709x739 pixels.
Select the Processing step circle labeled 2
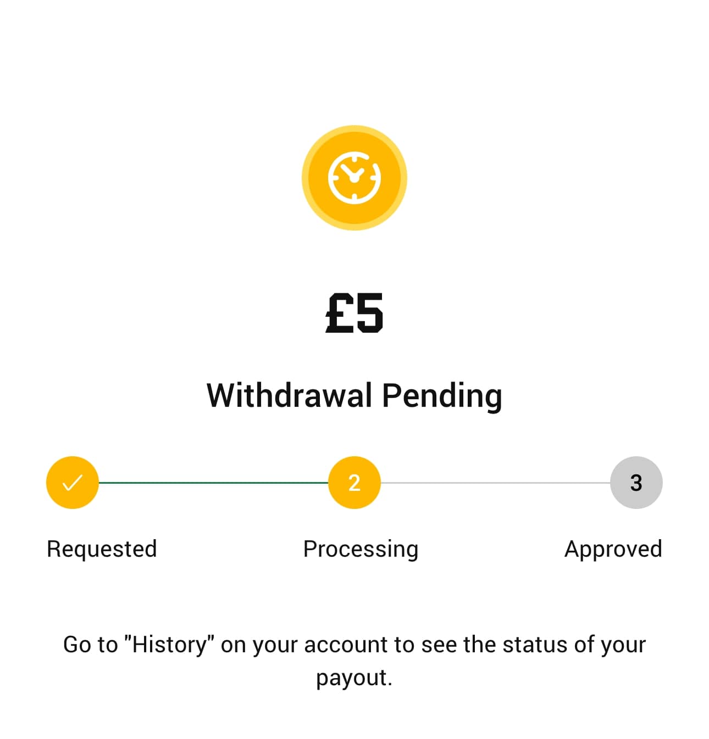(354, 482)
